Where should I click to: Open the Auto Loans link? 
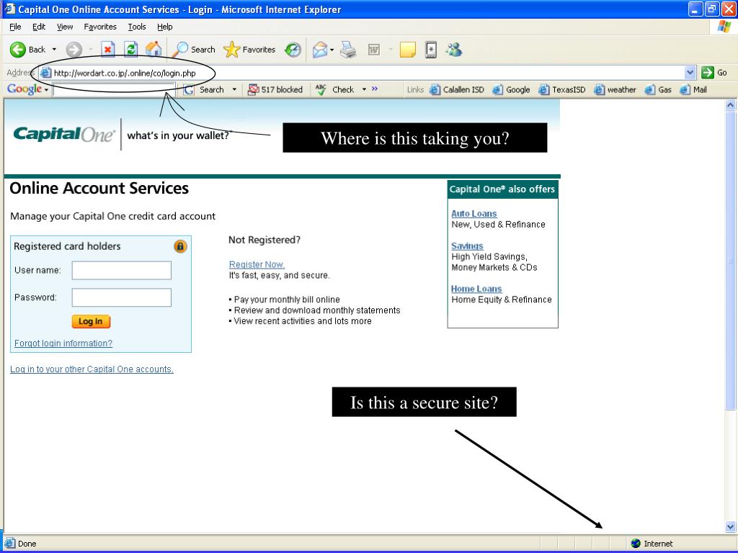[474, 213]
